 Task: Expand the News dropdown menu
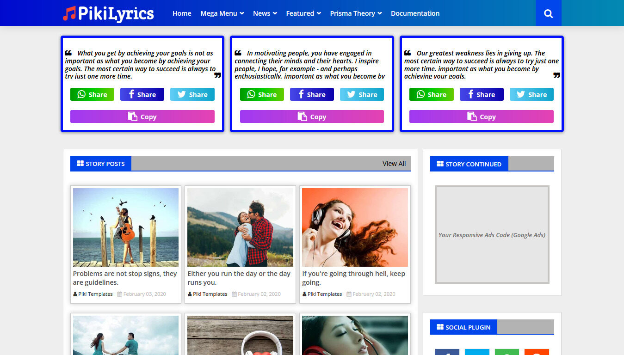tap(265, 13)
